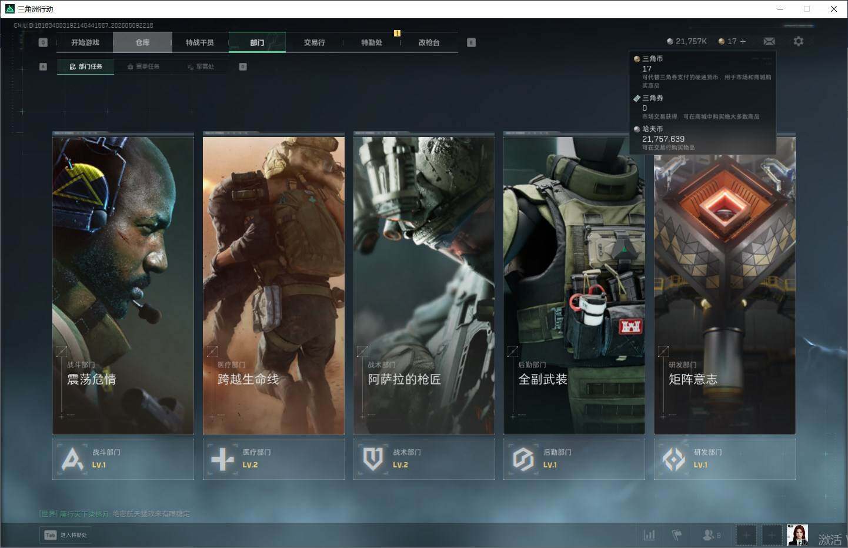Screen dimensions: 848x548
Task: Close the 三角洲行动 window
Action: click(834, 9)
